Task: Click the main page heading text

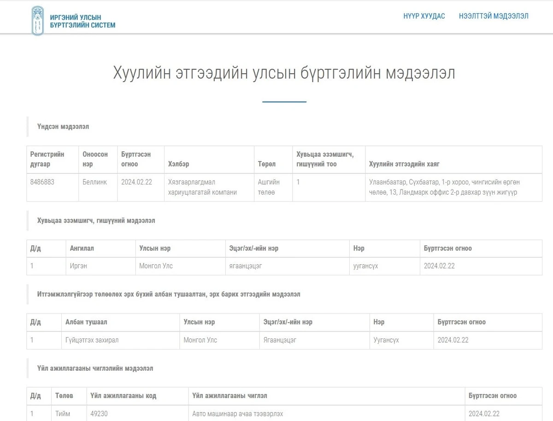Action: [284, 73]
